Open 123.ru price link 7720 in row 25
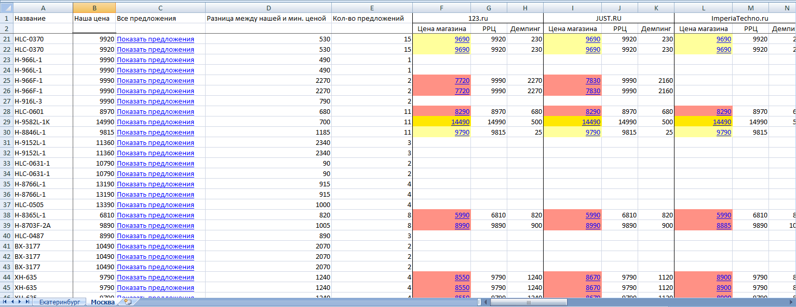Viewport: 796px width, 307px height. [x=462, y=81]
